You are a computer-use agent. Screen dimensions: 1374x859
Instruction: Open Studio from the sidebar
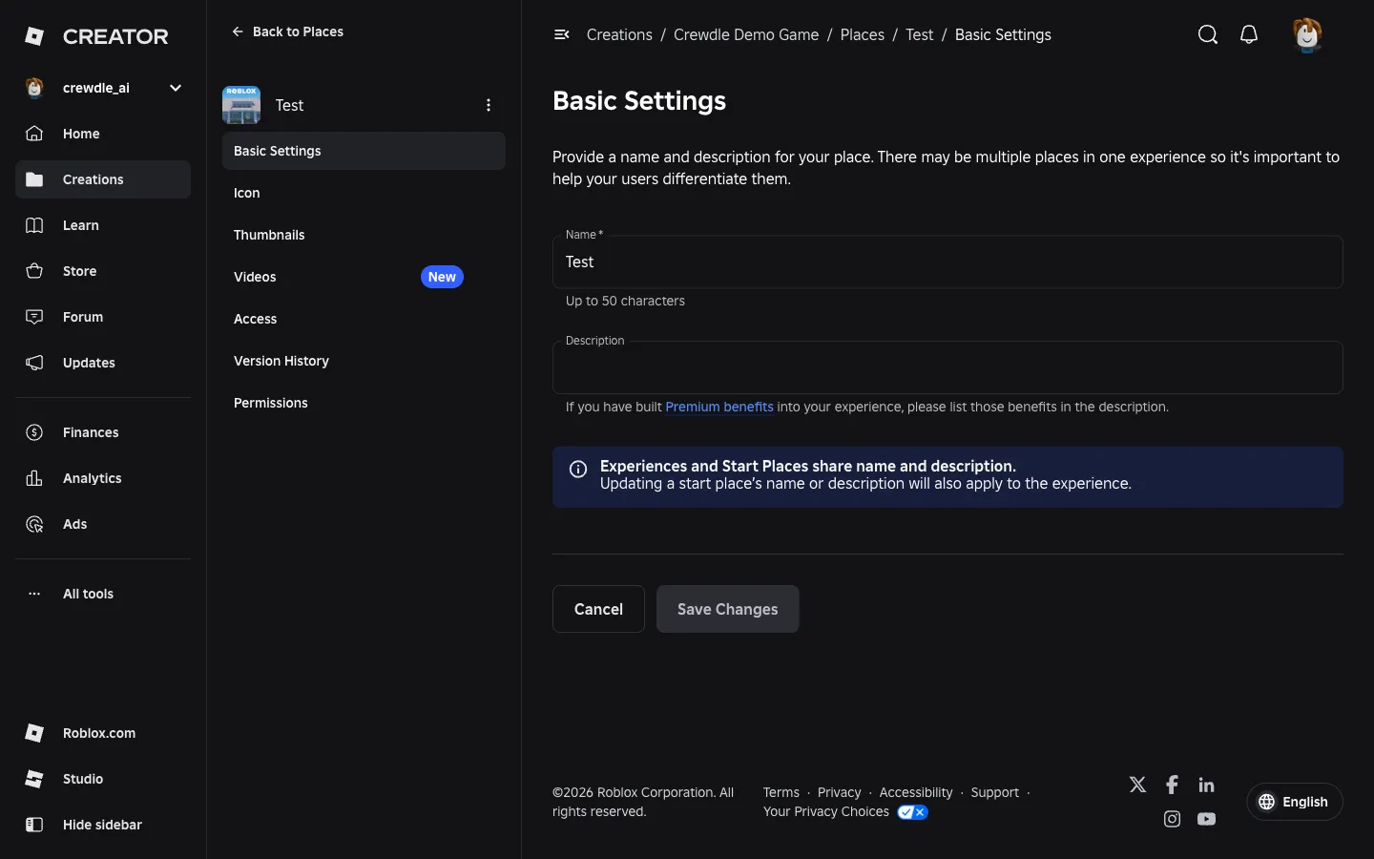pos(103,779)
